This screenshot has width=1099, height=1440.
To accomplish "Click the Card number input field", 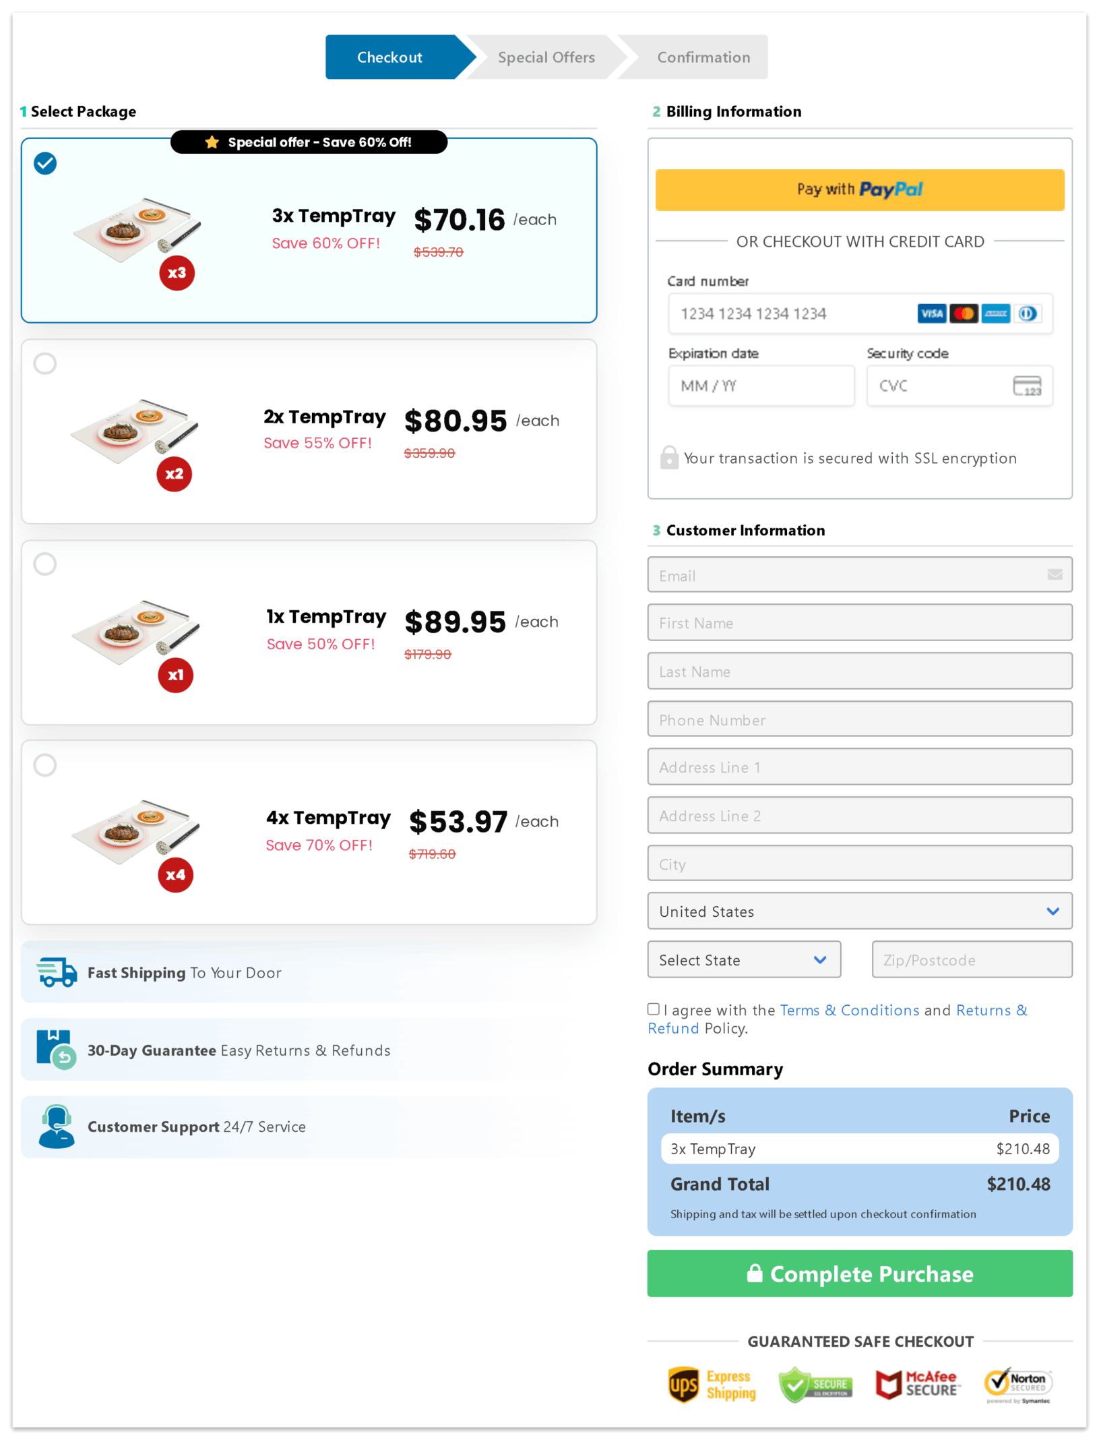I will tap(775, 313).
